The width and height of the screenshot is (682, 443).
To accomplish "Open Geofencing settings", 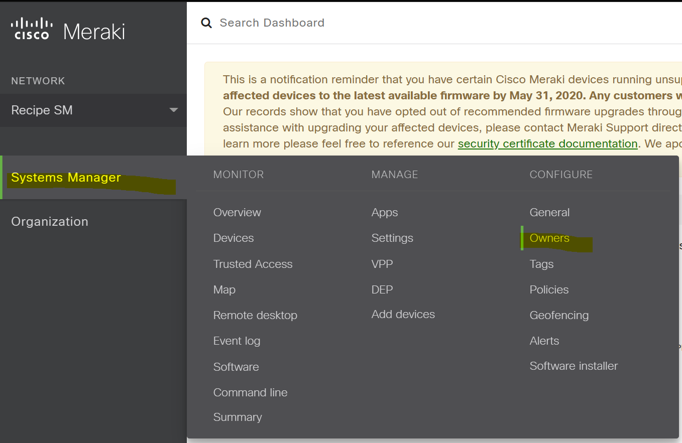I will point(559,315).
